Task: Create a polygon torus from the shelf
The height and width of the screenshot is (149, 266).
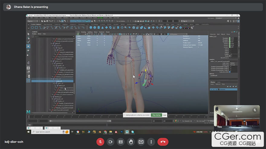Action: [110, 27]
